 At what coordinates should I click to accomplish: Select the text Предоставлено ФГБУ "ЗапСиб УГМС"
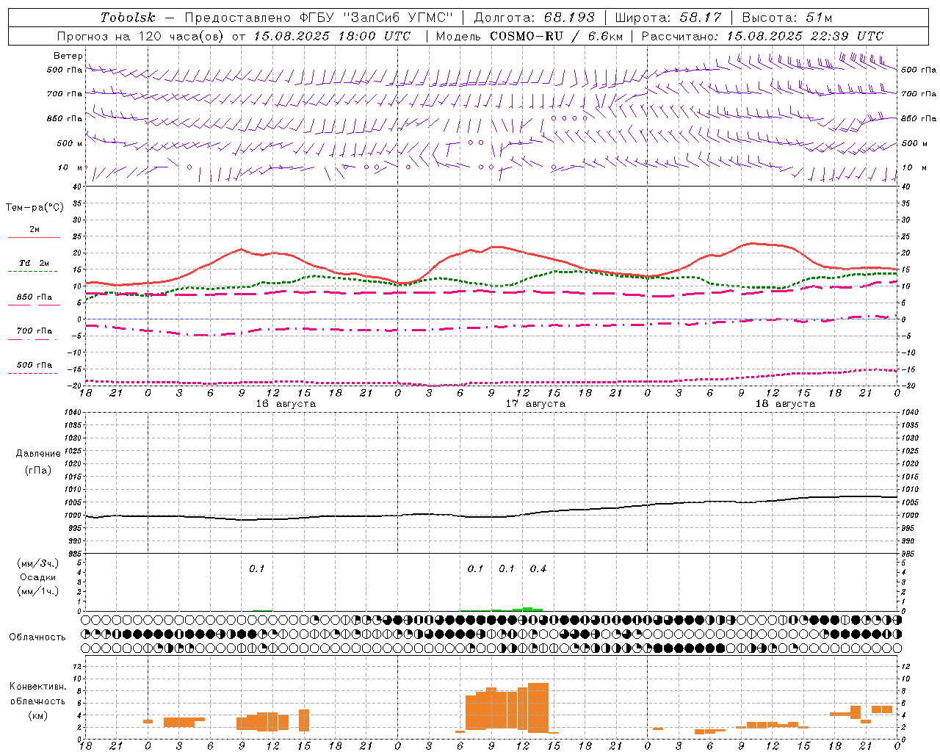point(319,18)
